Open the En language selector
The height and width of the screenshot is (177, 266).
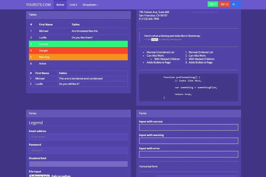pyautogui.click(x=235, y=4)
